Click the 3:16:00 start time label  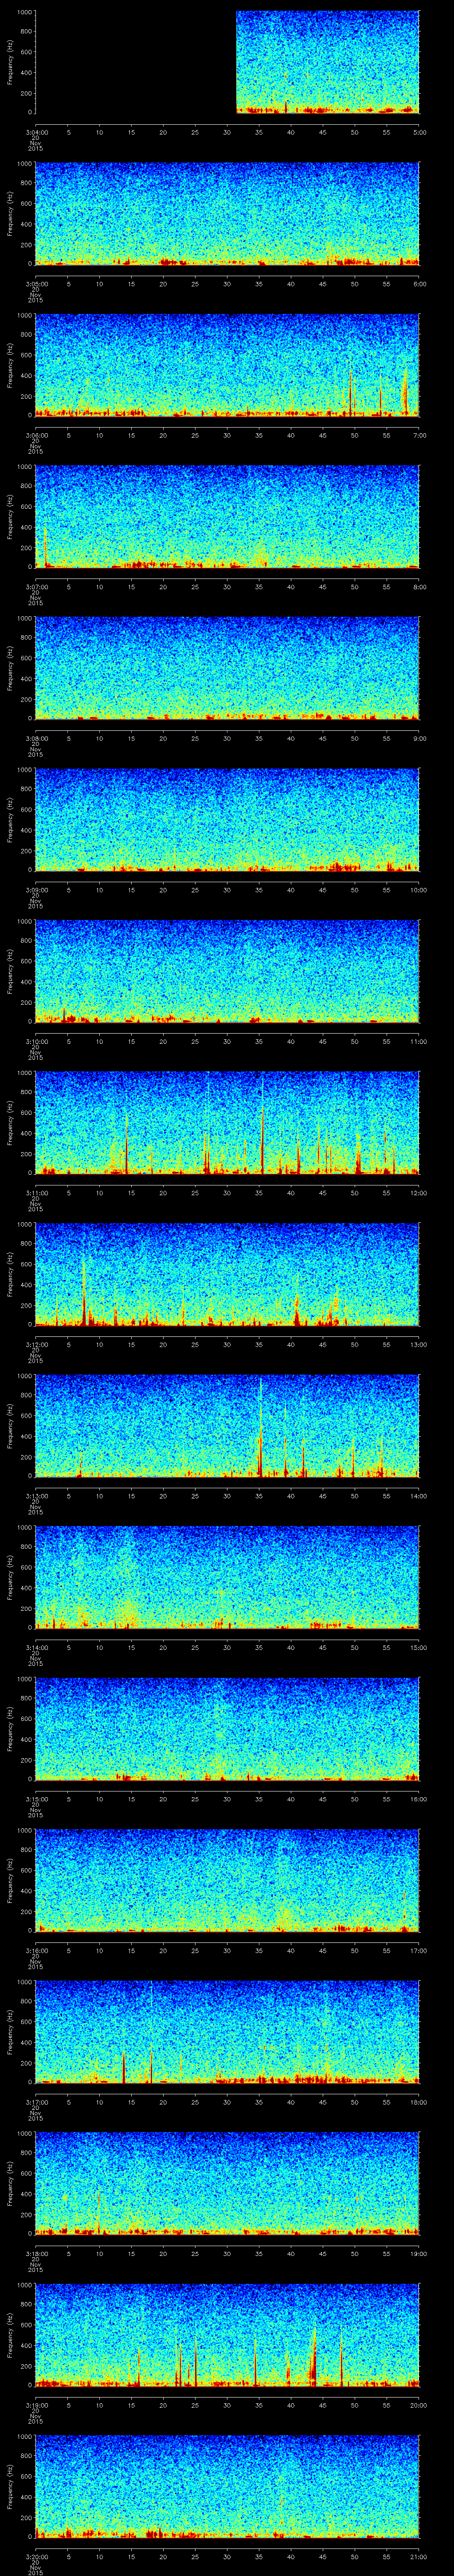[x=36, y=1950]
